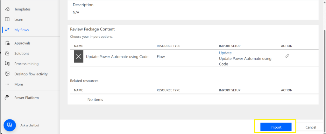Screen dimensions: 326x134
Task: Click the Approvals icon in sidebar
Action: click(x=7, y=43)
